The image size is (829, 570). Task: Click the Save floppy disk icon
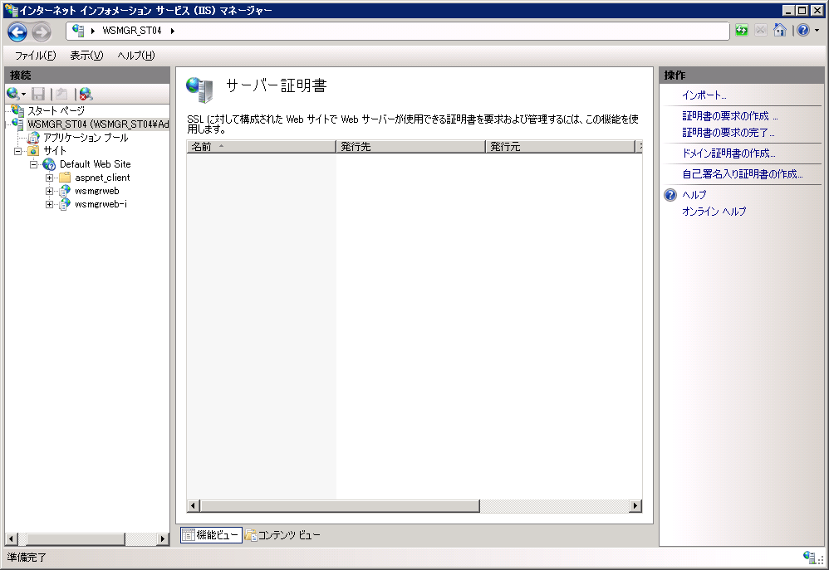[38, 94]
